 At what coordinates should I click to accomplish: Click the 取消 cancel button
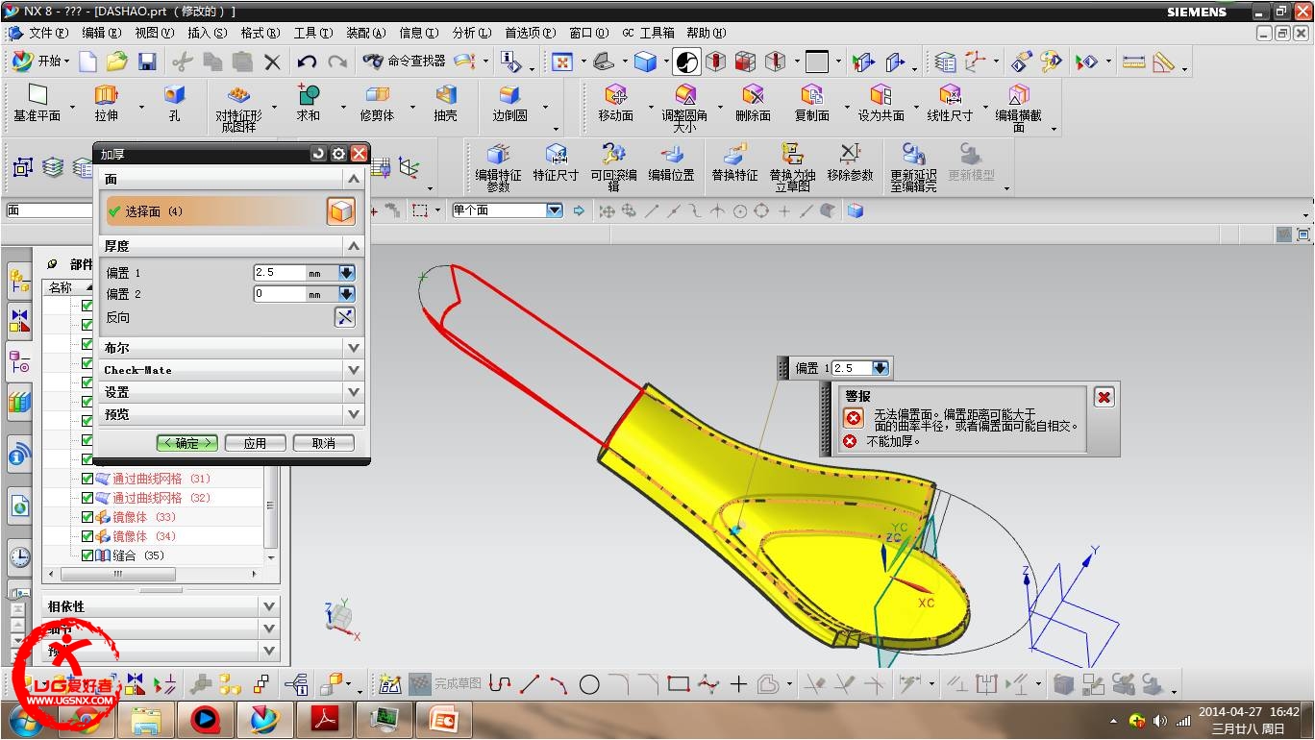[324, 443]
